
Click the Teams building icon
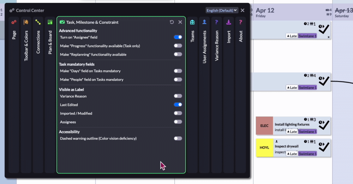click(x=192, y=22)
